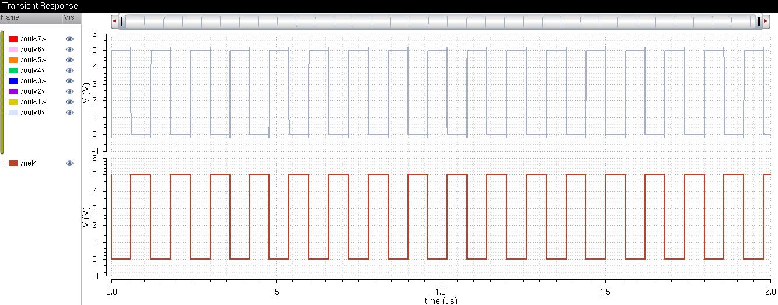
Task: Click the left handle of the time range slider
Action: coord(123,22)
